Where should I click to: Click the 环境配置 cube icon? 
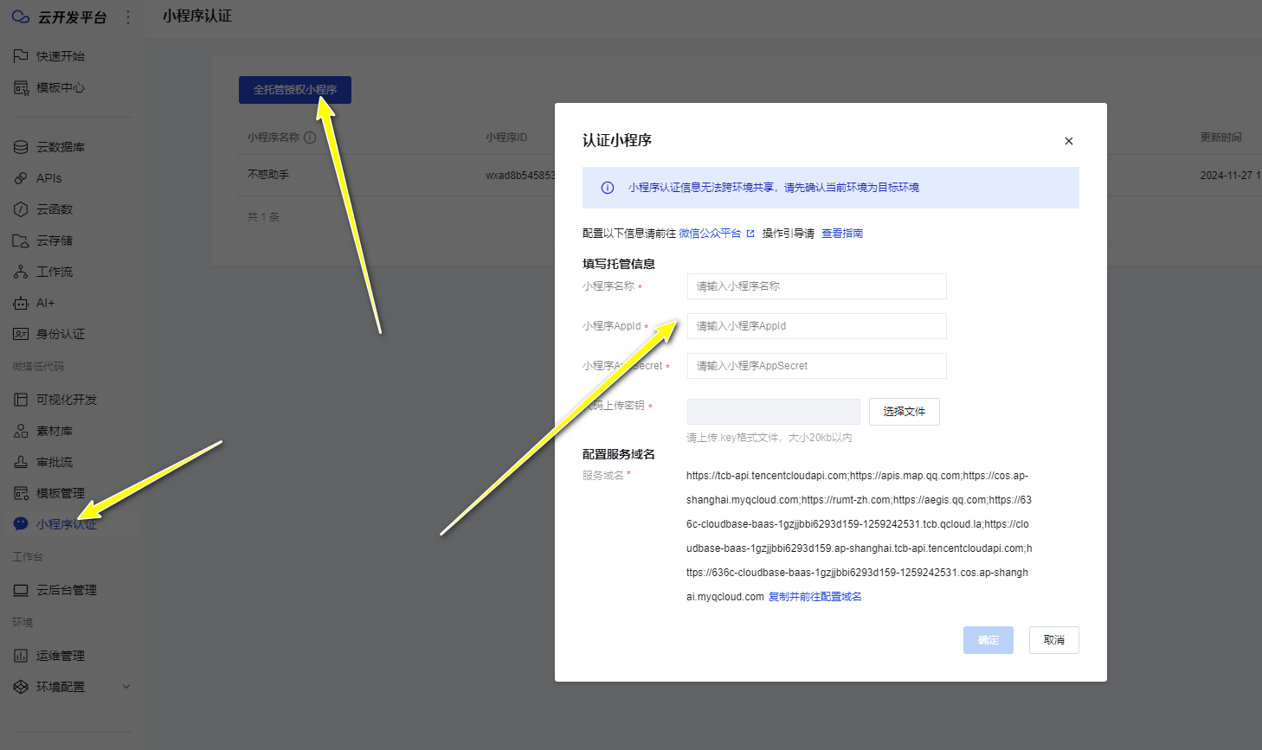coord(21,687)
